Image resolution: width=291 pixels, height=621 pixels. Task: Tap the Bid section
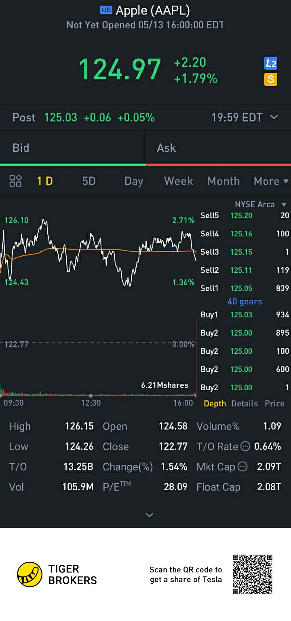click(x=72, y=148)
